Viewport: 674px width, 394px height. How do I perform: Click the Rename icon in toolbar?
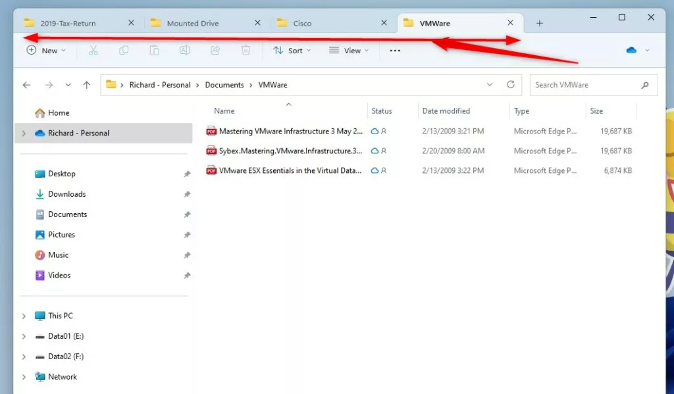pyautogui.click(x=185, y=51)
